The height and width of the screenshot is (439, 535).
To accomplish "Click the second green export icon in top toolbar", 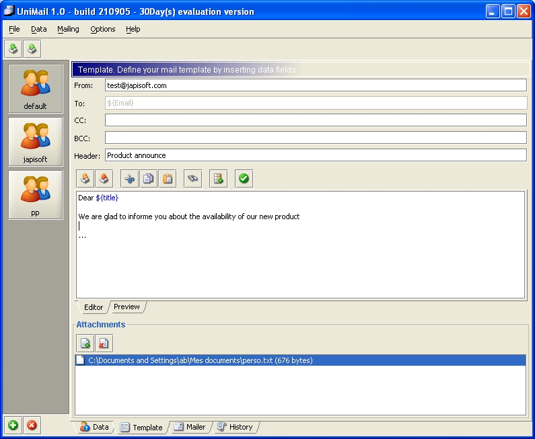I will (x=32, y=48).
